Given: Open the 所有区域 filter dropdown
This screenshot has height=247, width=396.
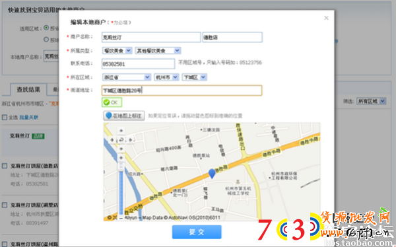Looking at the screenshot, I should 371,102.
